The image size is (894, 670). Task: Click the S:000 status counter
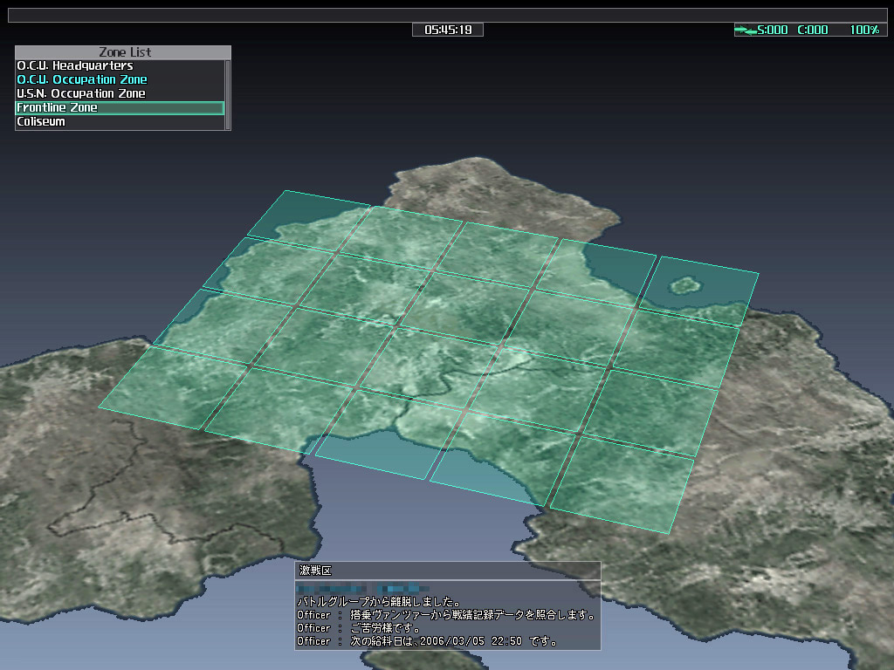point(773,31)
